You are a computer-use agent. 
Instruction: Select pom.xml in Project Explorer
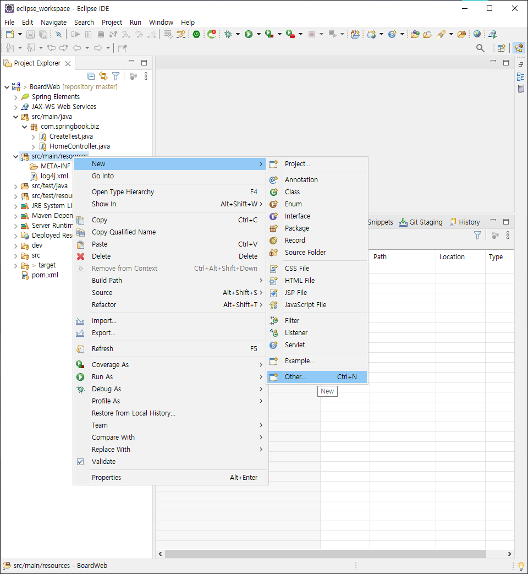click(x=45, y=275)
